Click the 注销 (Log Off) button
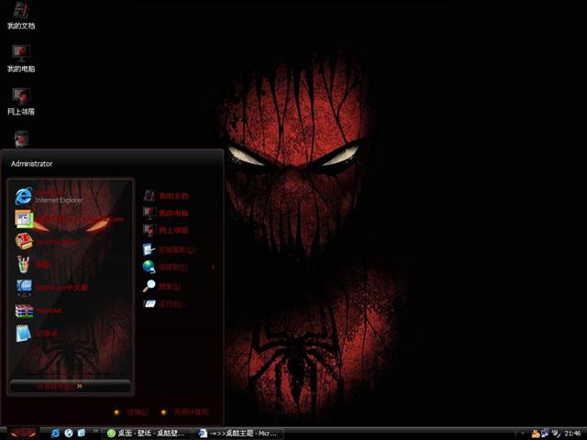The width and height of the screenshot is (587, 440). tap(131, 412)
